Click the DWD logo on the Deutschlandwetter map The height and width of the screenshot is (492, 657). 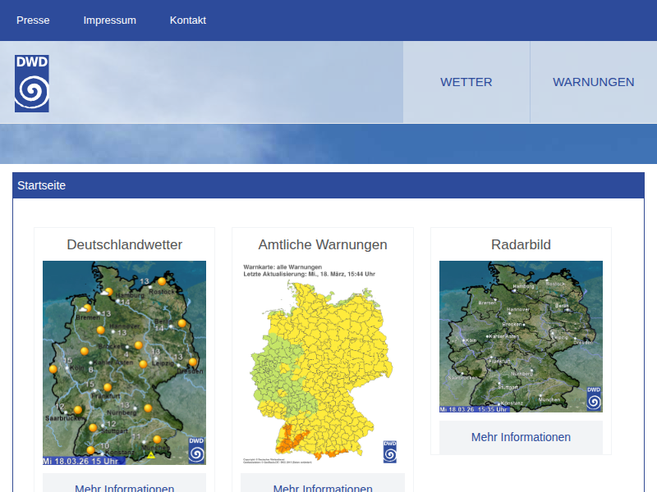(196, 450)
